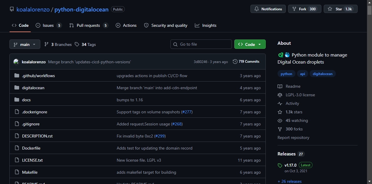The height and width of the screenshot is (184, 372).
Task: Click the repository book icon beside koalalorenzo
Action: [x=12, y=9]
